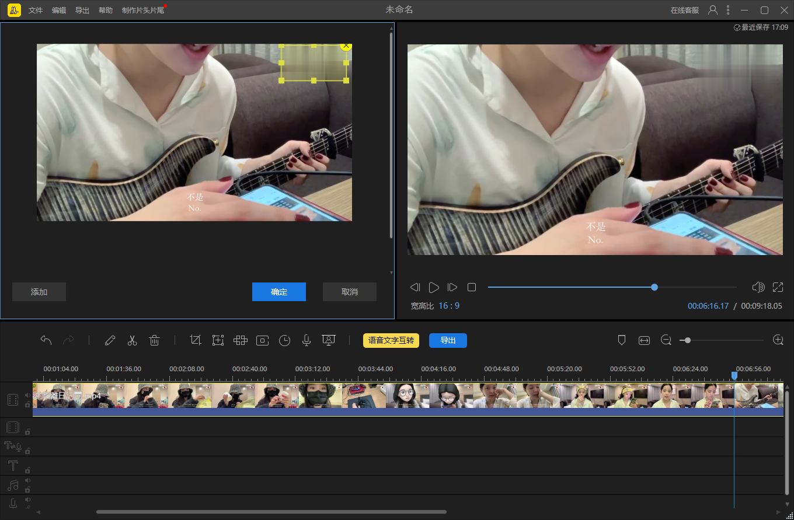Step to next frame in preview
The height and width of the screenshot is (520, 794).
(x=452, y=287)
